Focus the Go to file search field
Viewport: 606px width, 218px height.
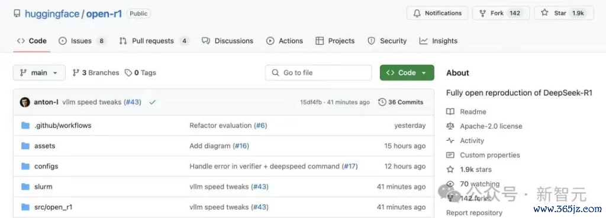[x=318, y=72]
